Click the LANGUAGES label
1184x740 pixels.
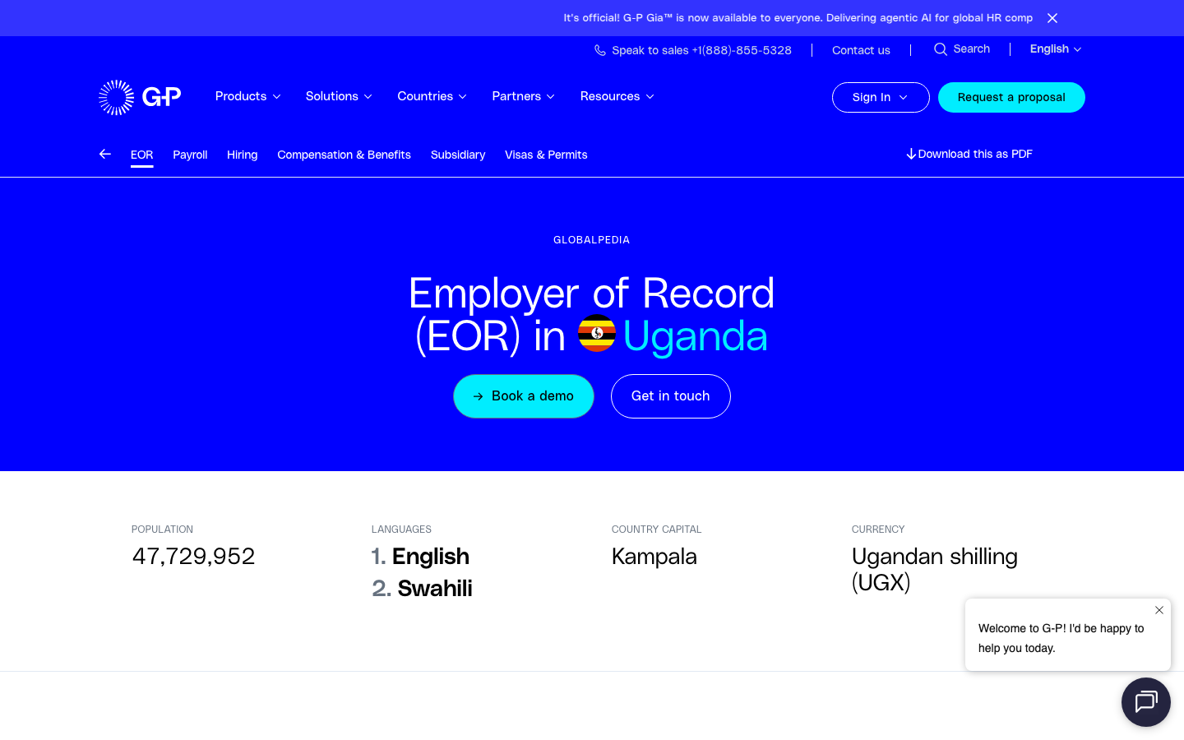tap(401, 530)
